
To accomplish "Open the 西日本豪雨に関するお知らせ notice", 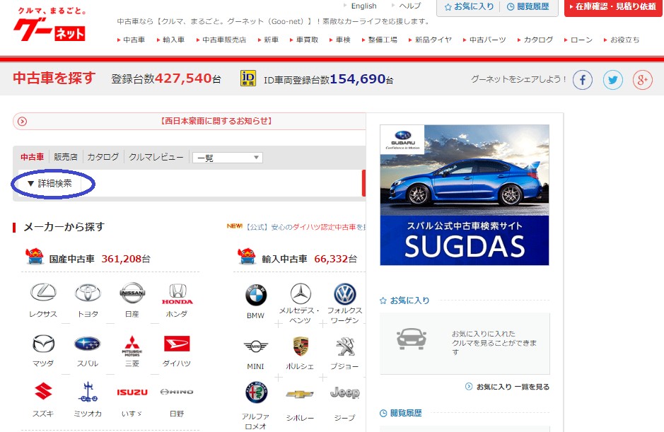I will tap(216, 121).
